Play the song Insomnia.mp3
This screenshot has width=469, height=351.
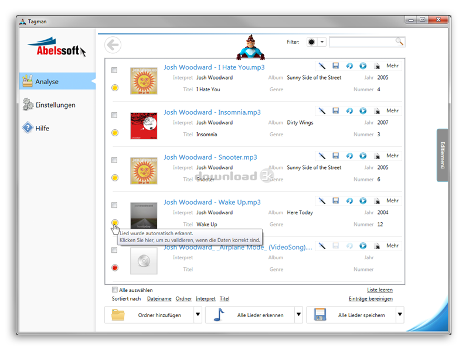pyautogui.click(x=363, y=111)
